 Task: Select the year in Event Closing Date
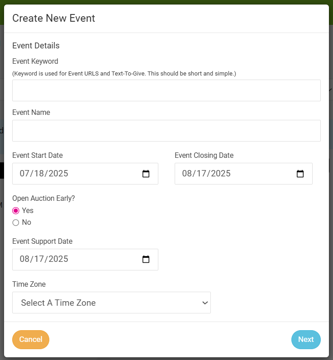220,174
